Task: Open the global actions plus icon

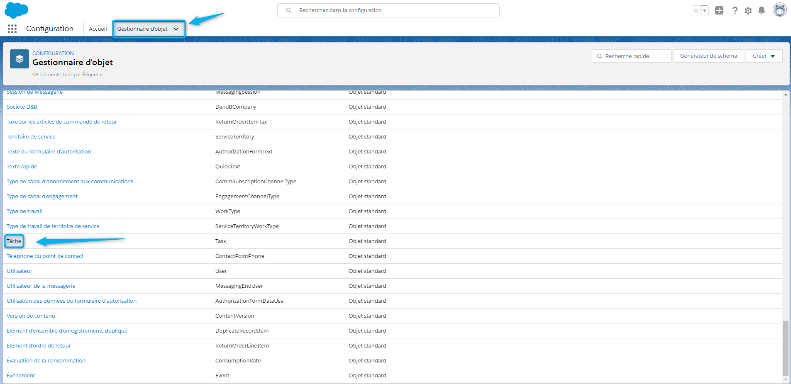Action: pos(719,10)
